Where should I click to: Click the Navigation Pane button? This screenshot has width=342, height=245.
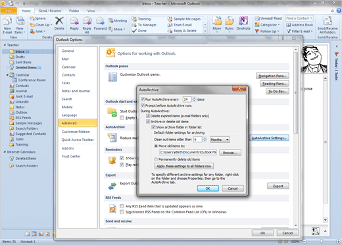tap(272, 76)
